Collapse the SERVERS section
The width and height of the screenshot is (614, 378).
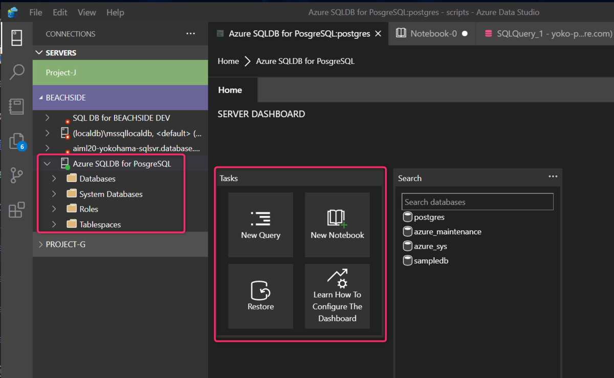click(x=39, y=53)
